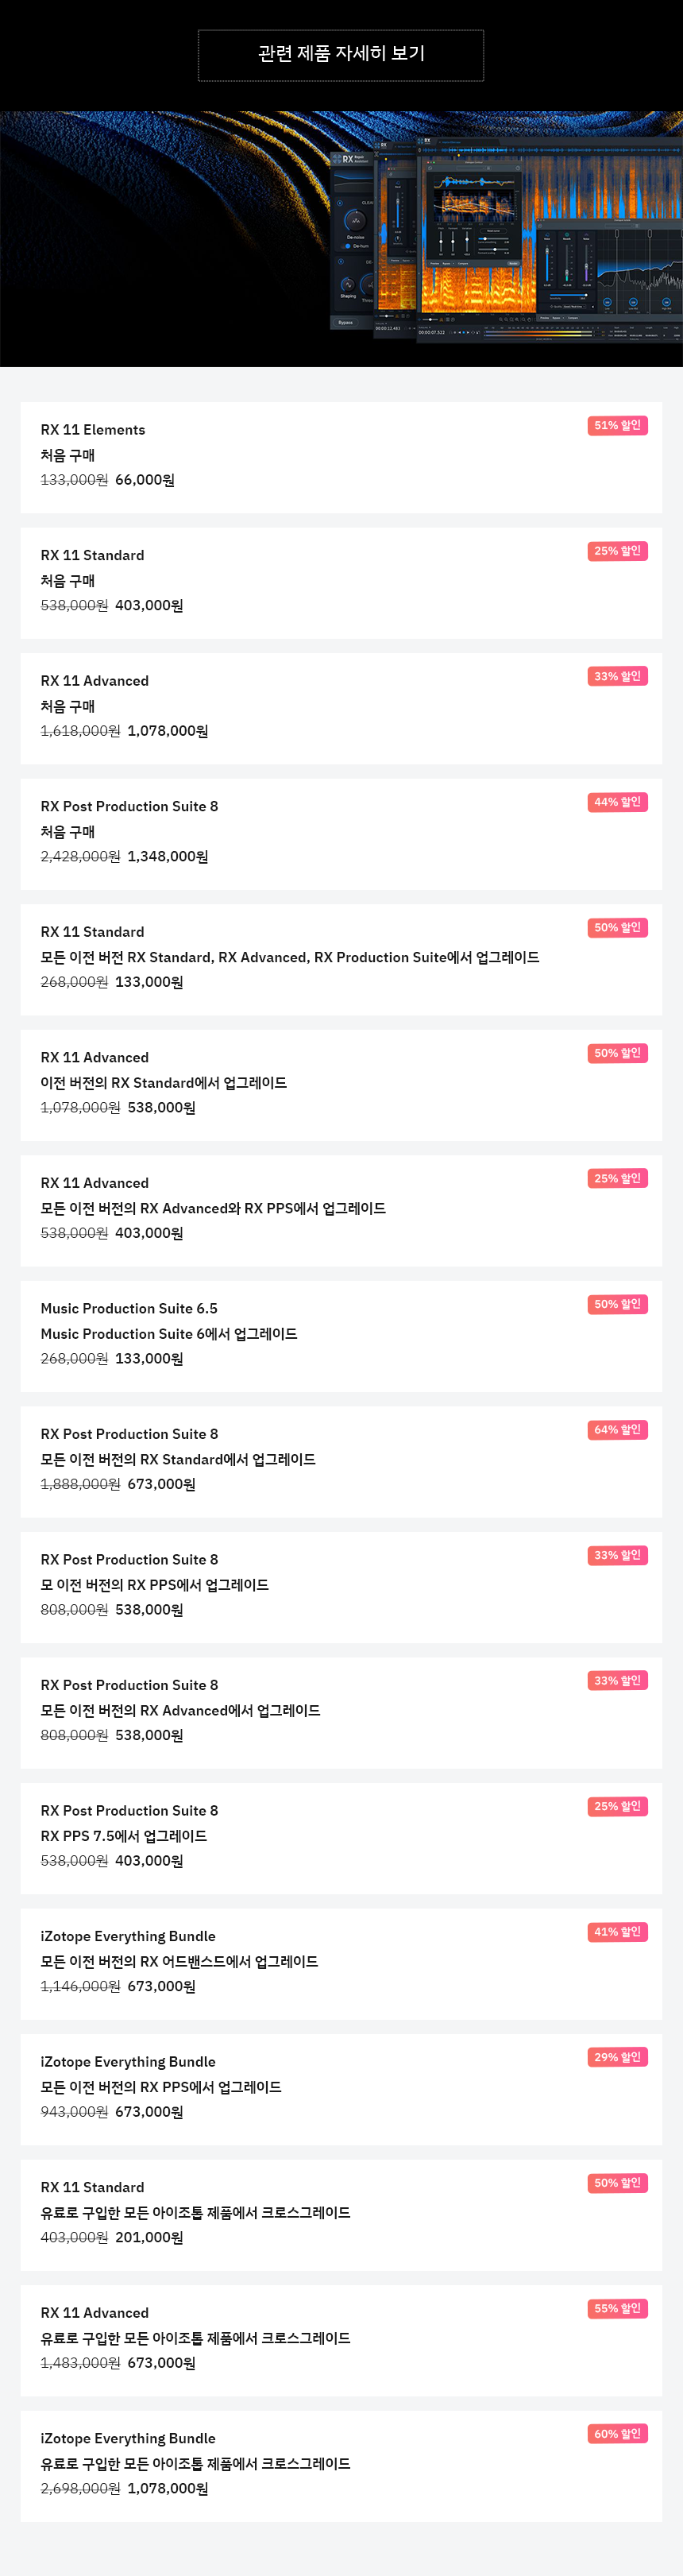
Task: Select the RX 11 Elements 처음 구매 listing
Action: point(341,458)
